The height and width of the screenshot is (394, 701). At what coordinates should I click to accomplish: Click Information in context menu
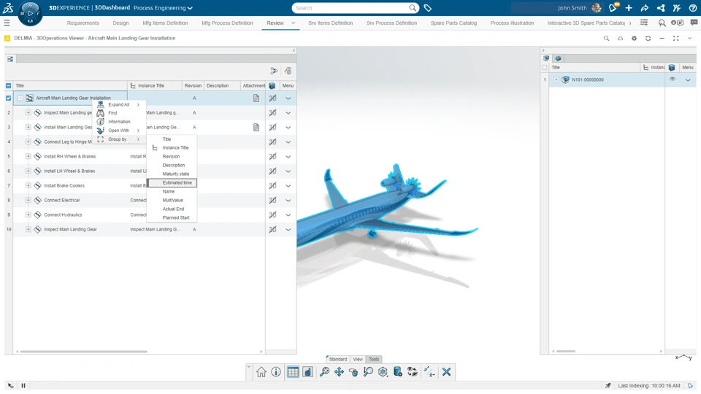pos(119,122)
